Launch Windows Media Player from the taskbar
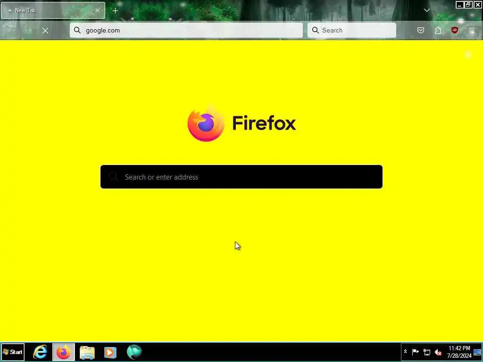The height and width of the screenshot is (362, 483). 110,352
